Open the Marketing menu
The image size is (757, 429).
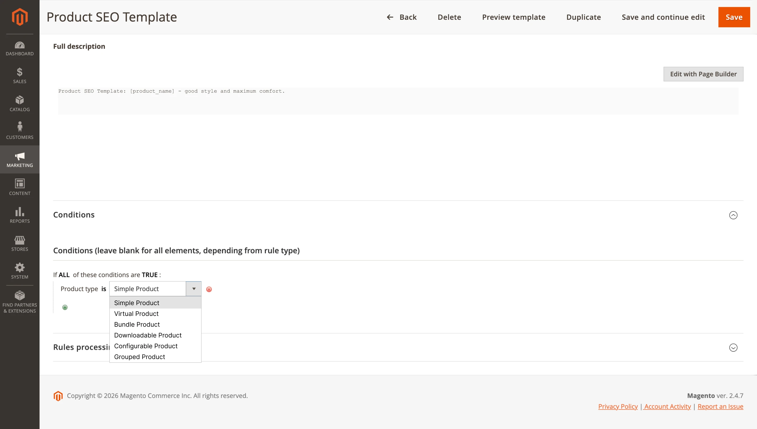19,159
